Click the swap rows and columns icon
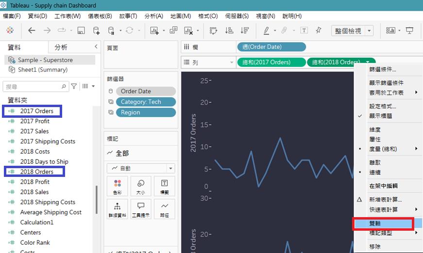Viewport: 423px width, 253px height. point(213,31)
